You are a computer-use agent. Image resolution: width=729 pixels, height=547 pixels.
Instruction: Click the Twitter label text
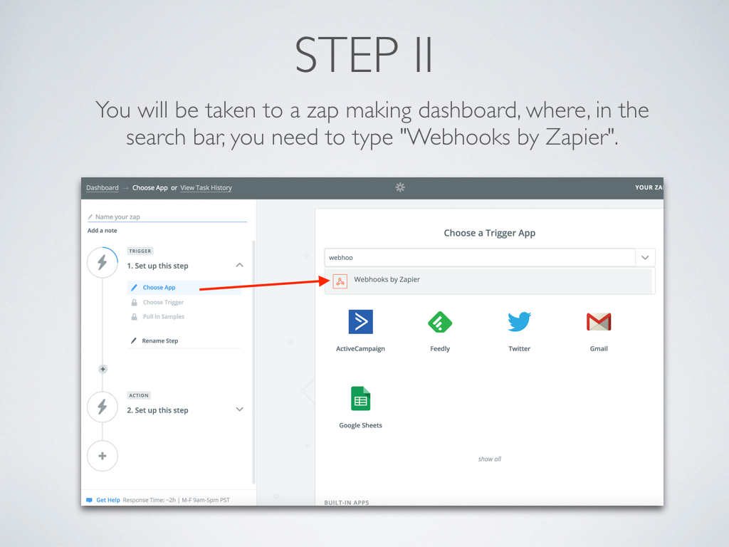point(519,349)
